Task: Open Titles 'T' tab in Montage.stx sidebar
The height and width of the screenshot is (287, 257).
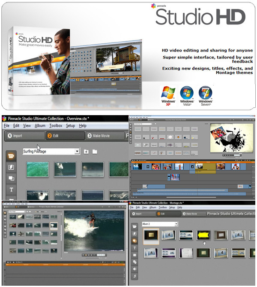Action: coord(134,248)
